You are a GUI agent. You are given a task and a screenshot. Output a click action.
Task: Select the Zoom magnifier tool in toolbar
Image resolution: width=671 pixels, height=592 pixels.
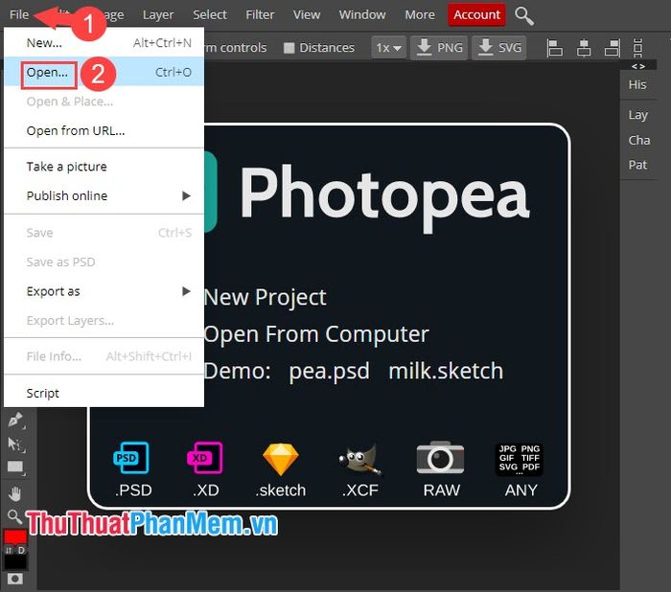[x=14, y=516]
